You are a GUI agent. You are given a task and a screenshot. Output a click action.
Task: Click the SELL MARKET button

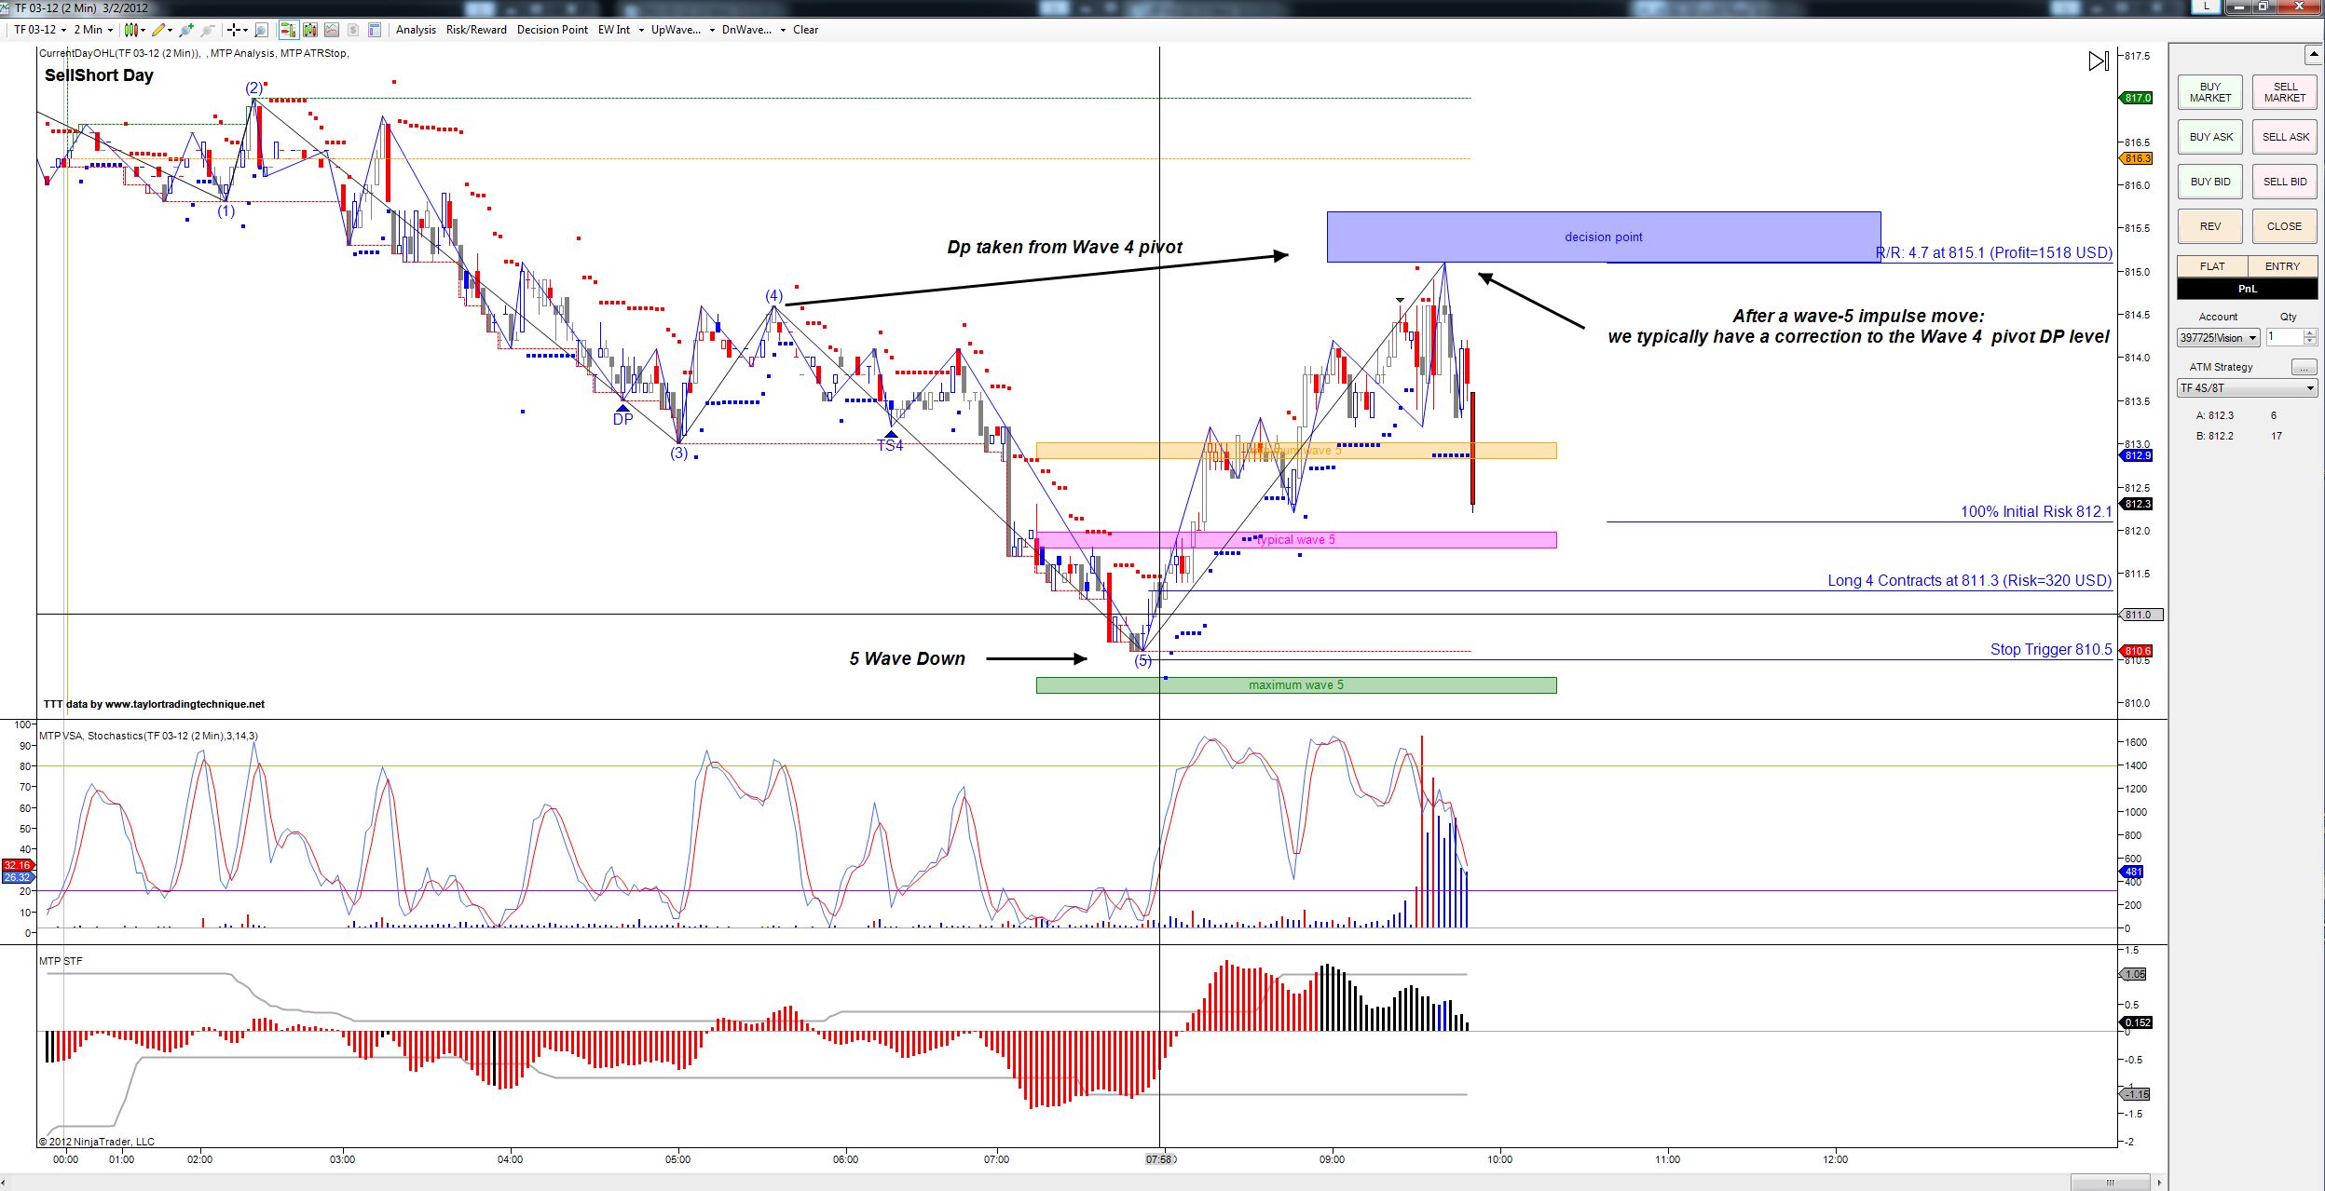coord(2285,92)
